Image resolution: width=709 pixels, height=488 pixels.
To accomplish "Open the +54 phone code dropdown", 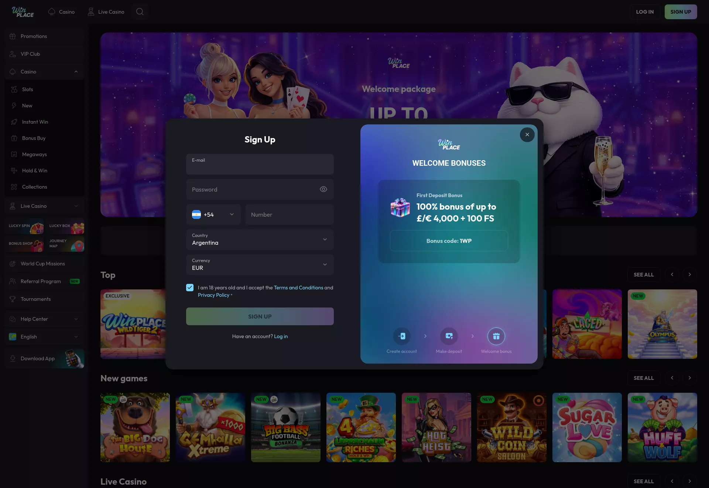I will click(x=213, y=214).
